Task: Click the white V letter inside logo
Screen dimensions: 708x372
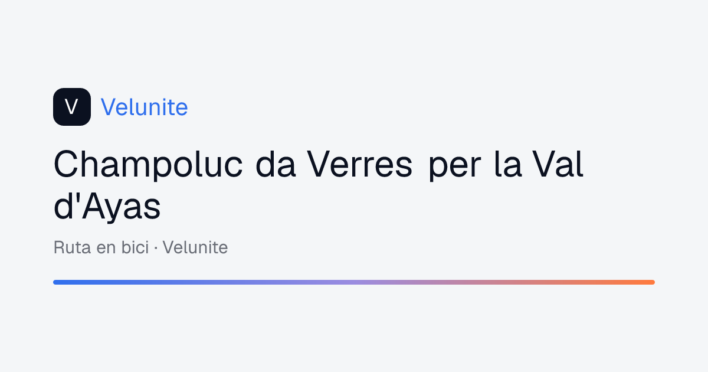Action: pyautogui.click(x=71, y=107)
